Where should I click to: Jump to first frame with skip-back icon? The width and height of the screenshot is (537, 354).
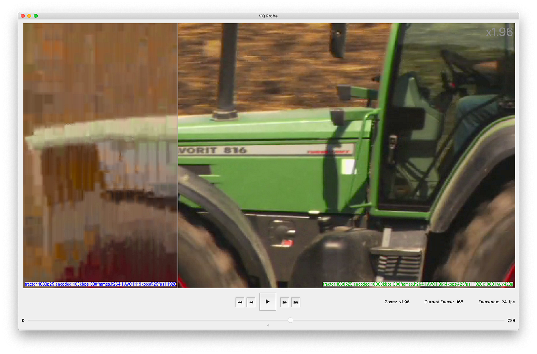point(240,302)
